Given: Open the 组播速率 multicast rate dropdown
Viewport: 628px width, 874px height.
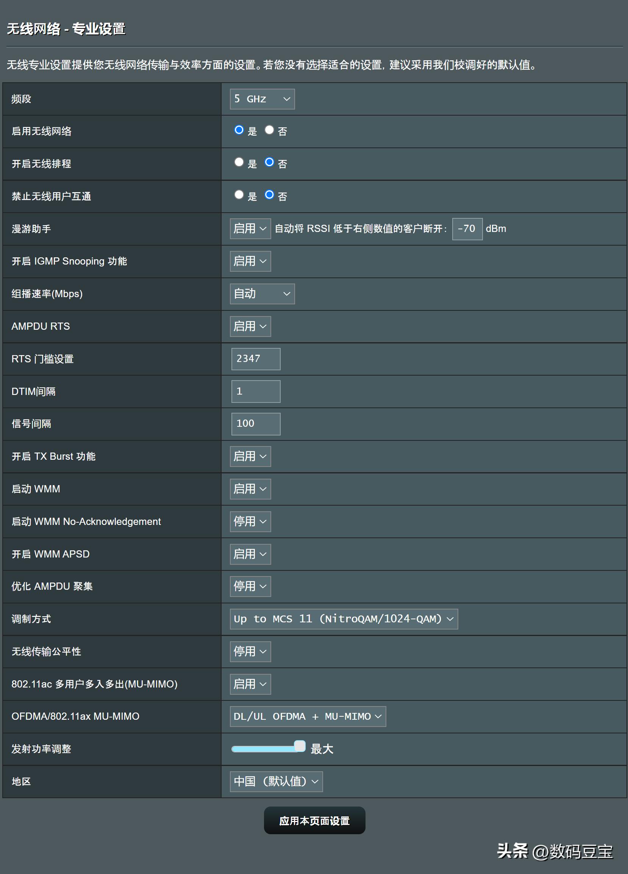Looking at the screenshot, I should [x=262, y=294].
